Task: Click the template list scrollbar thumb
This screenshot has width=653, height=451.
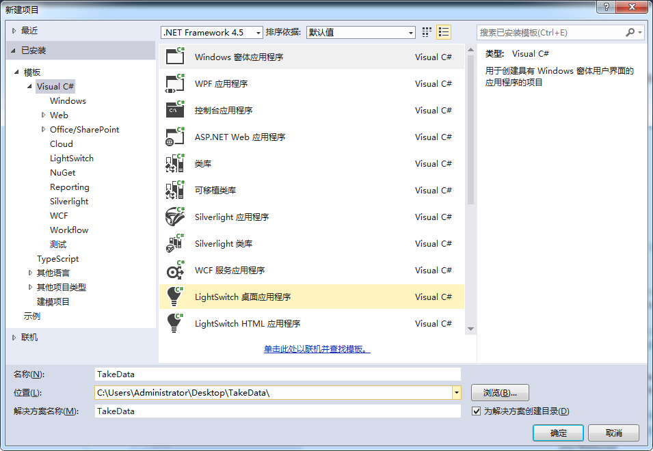Action: (x=470, y=130)
